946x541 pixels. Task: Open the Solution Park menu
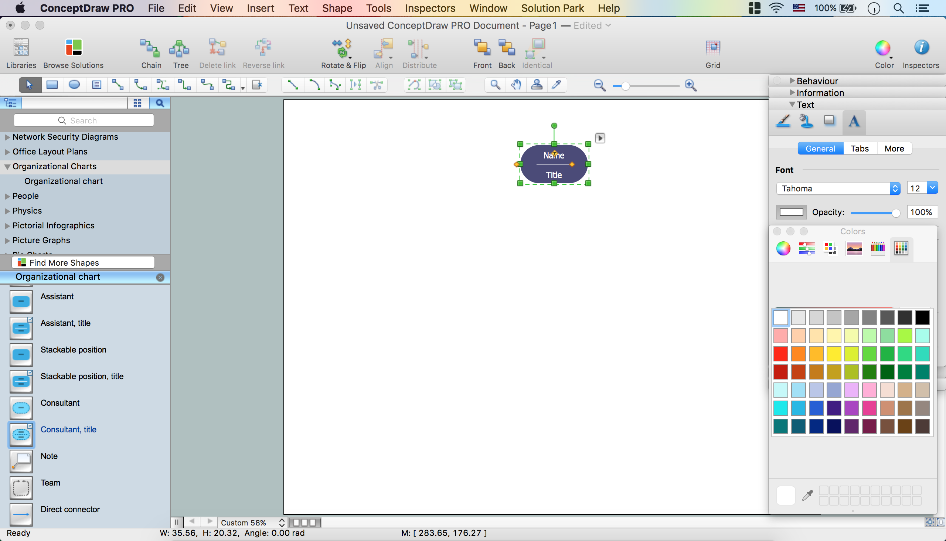552,8
